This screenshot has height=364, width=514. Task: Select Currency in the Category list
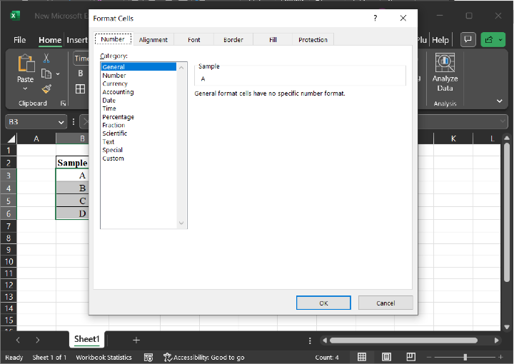(115, 84)
